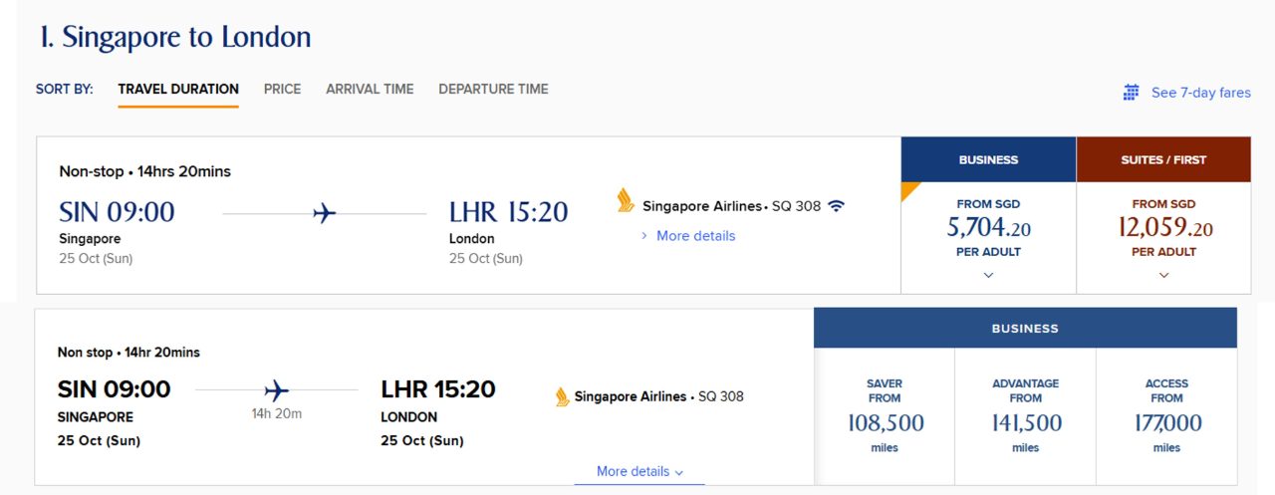Click the airplane icon above 14h 20m
The width and height of the screenshot is (1275, 495).
coord(276,389)
